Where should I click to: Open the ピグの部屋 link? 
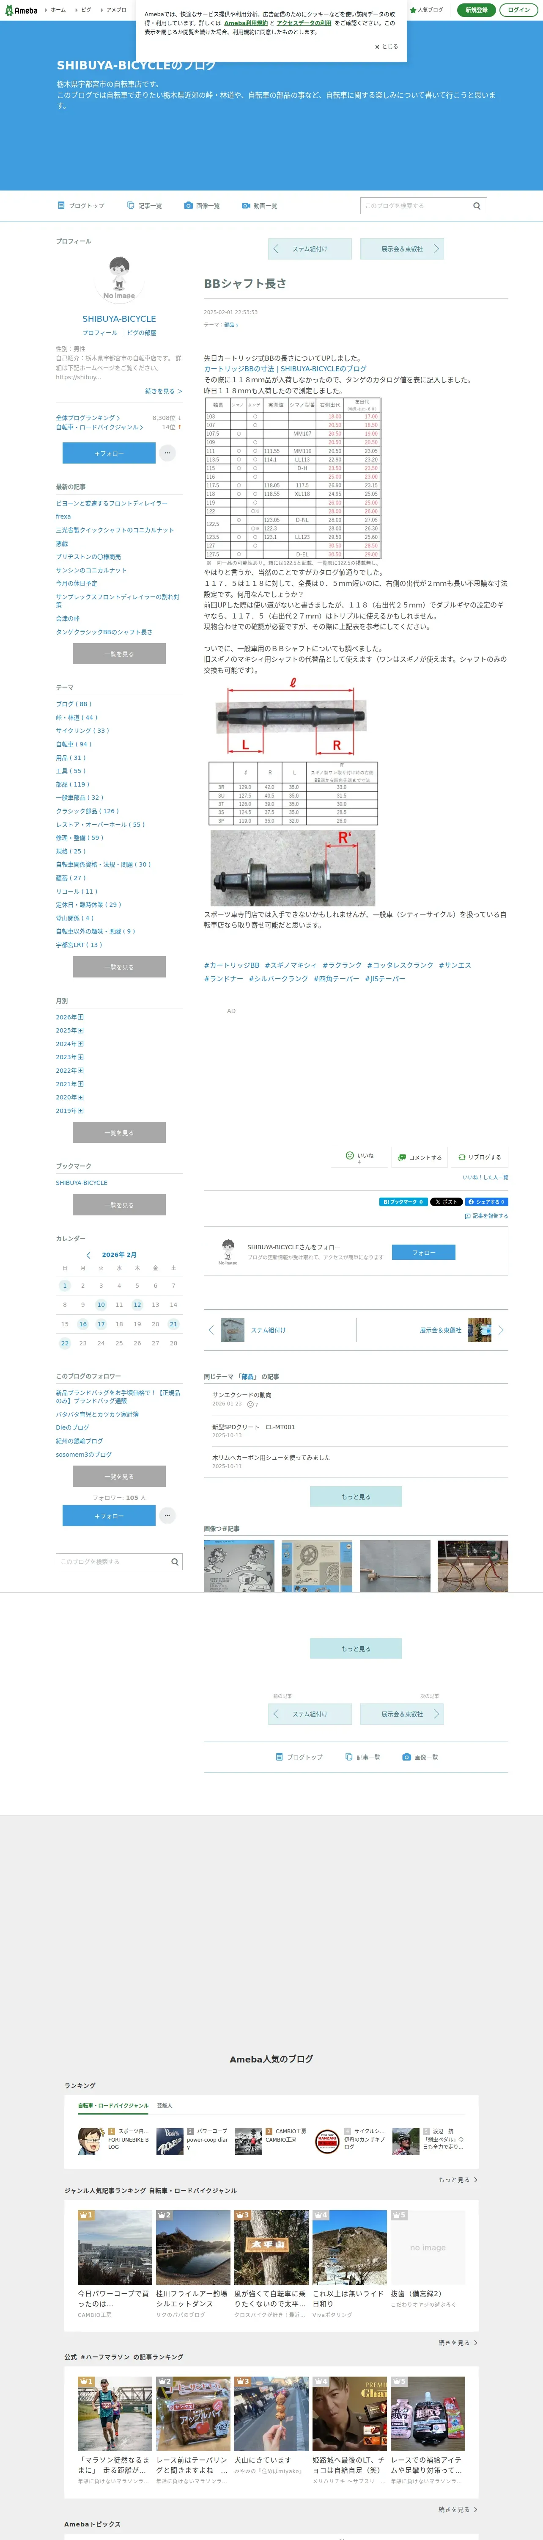tap(142, 333)
